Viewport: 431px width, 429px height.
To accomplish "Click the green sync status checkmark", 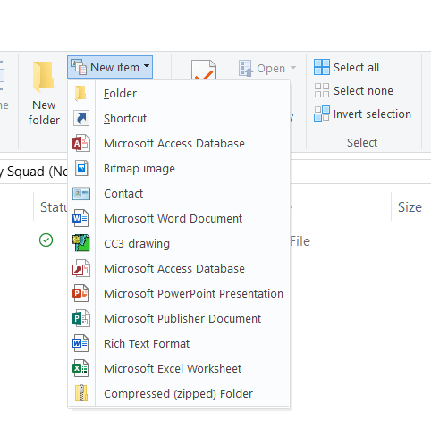I will click(46, 240).
